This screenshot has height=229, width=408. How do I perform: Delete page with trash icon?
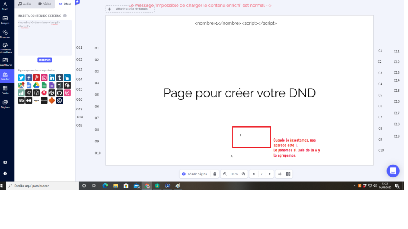215,174
